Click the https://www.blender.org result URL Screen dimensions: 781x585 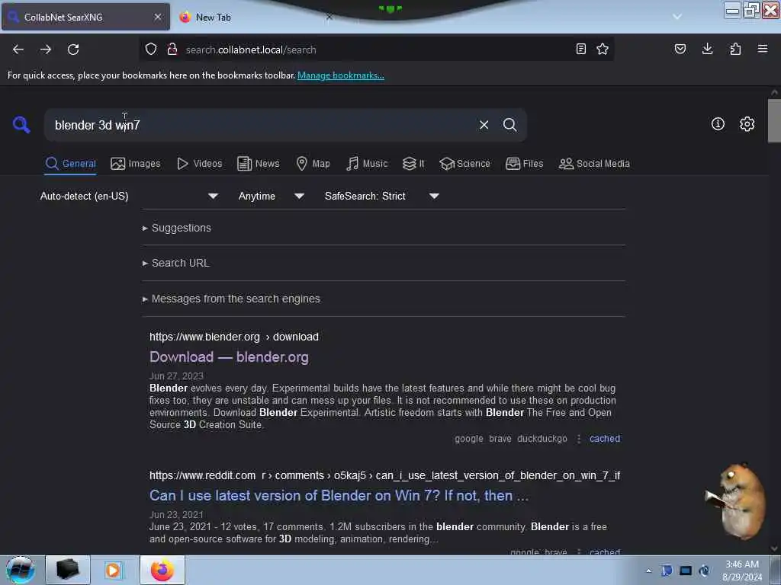[x=234, y=337]
